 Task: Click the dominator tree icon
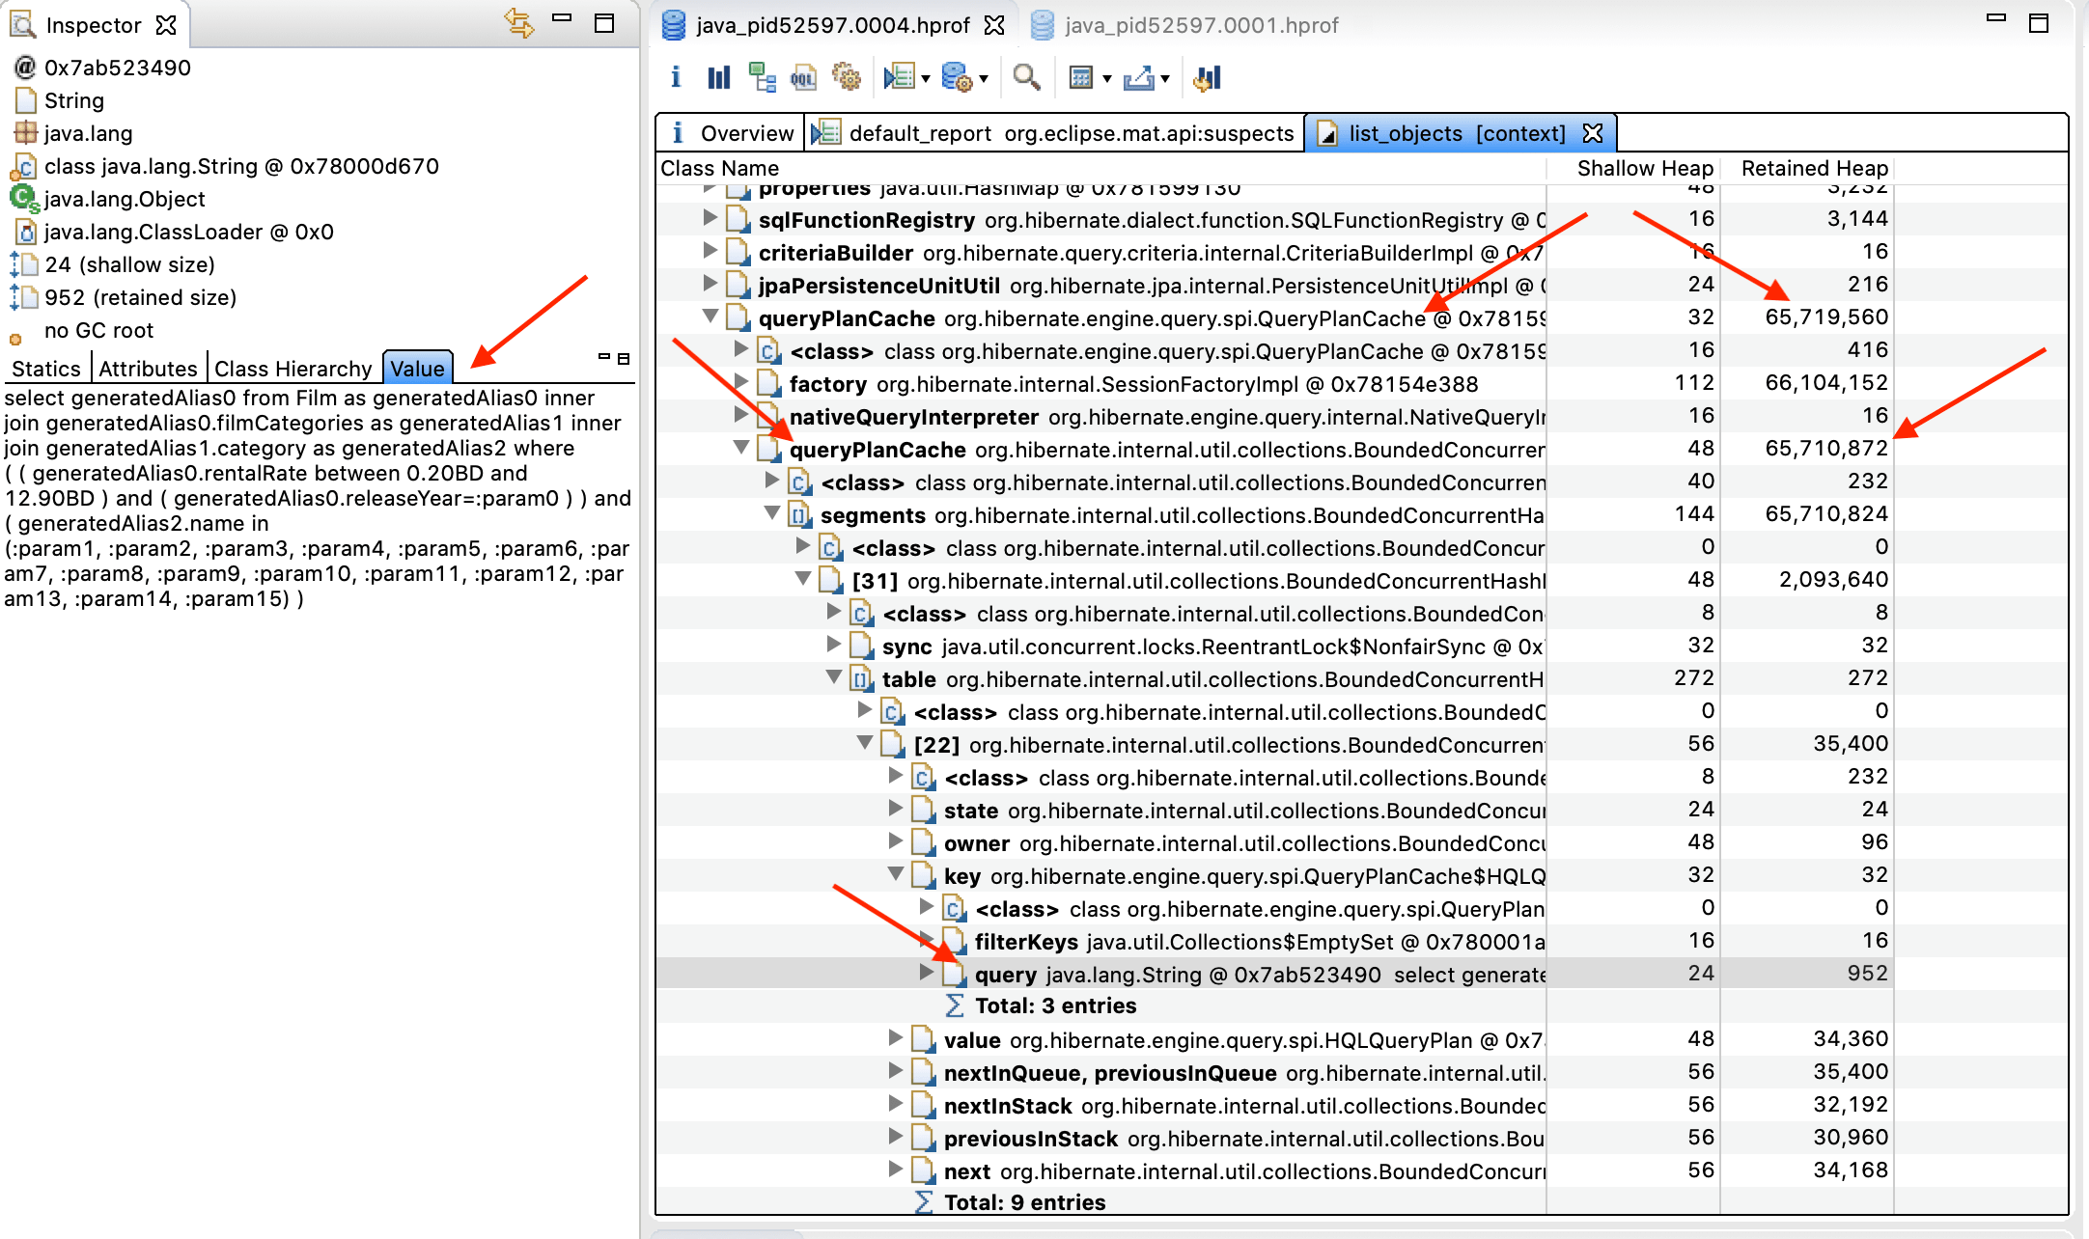pos(768,83)
